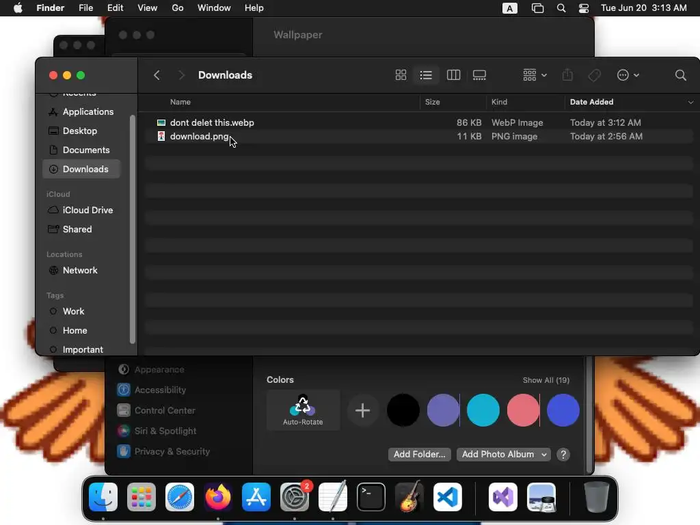Image resolution: width=700 pixels, height=525 pixels.
Task: Toggle Date Added sort direction chevron
Action: [690, 103]
